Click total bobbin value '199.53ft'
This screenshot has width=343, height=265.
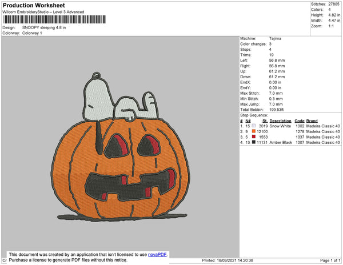tap(276, 110)
